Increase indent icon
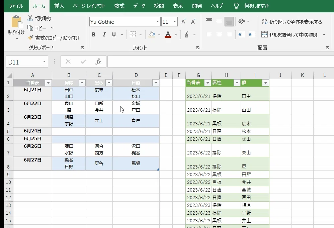This screenshot has height=228, width=334. click(252, 34)
